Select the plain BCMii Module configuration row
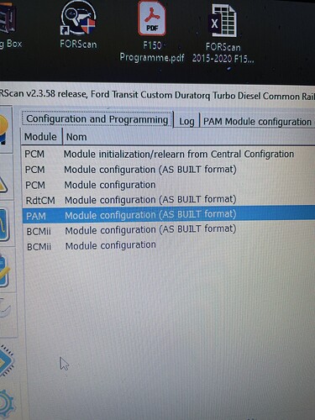 coord(169,246)
